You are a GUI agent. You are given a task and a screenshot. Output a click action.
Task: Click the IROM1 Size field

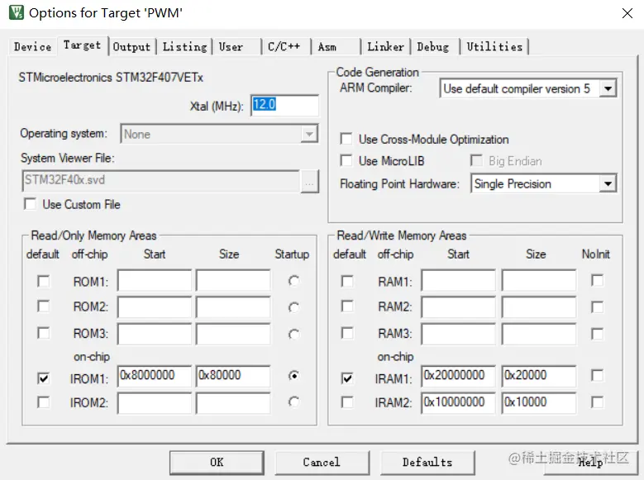tap(233, 376)
